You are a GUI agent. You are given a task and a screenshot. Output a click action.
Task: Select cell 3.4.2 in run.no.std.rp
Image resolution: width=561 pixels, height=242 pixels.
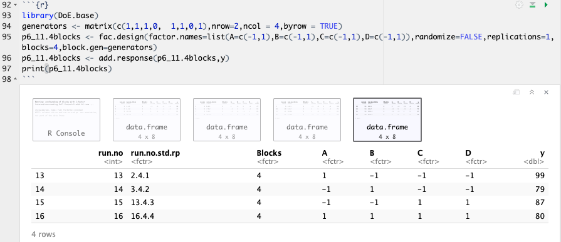pyautogui.click(x=140, y=189)
